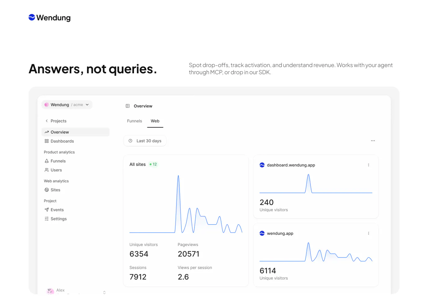
Task: Click the globe icon beside Sites
Action: point(47,190)
